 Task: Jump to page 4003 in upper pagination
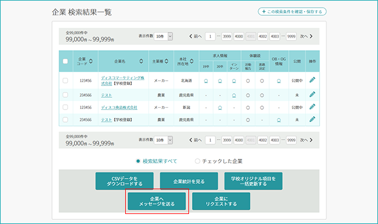click(275, 37)
